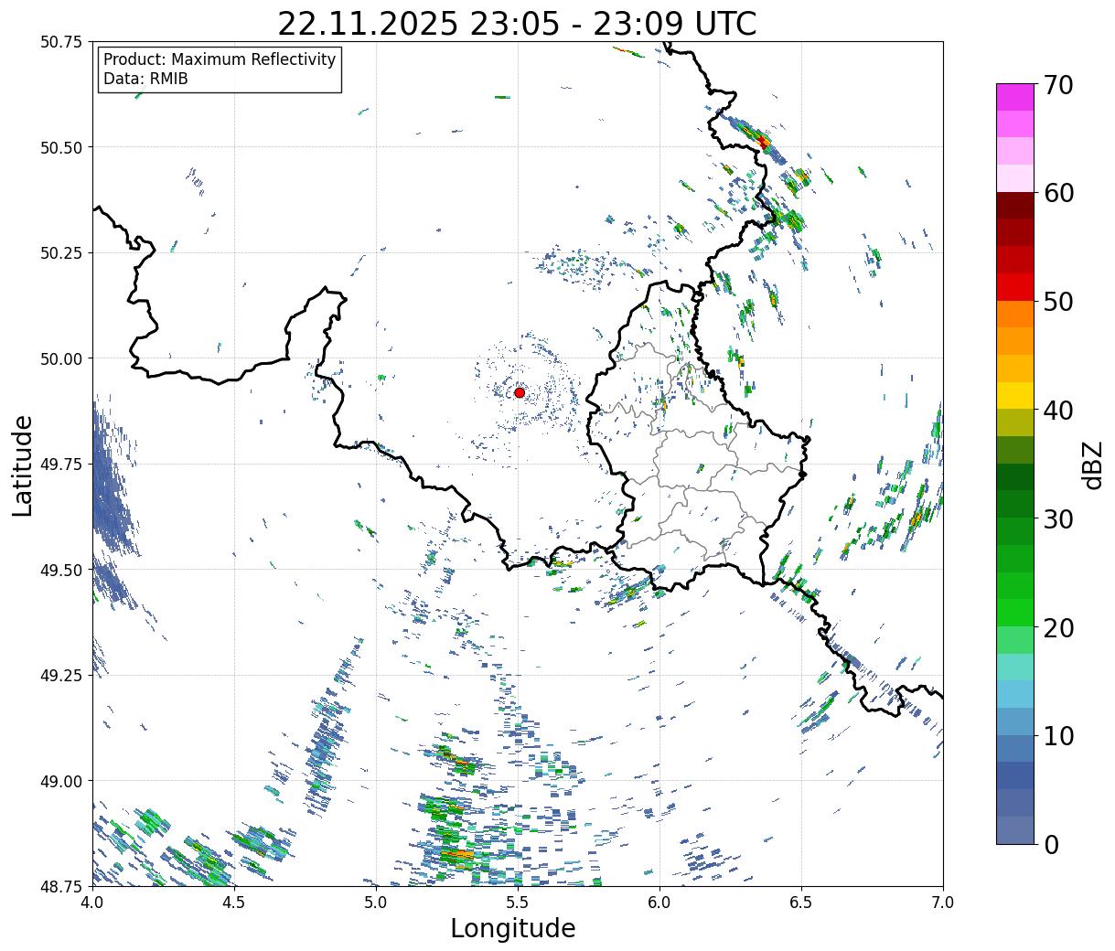Click the orange colorbar segment below 50
The width and height of the screenshot is (1115, 951).
[x=1015, y=314]
